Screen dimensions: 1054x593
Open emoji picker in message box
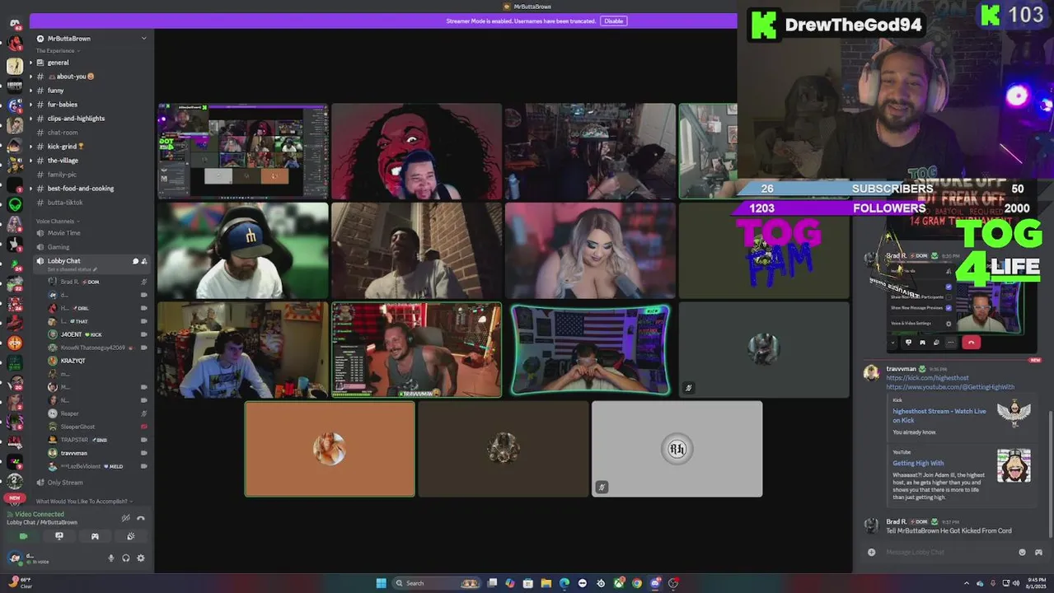[1023, 552]
